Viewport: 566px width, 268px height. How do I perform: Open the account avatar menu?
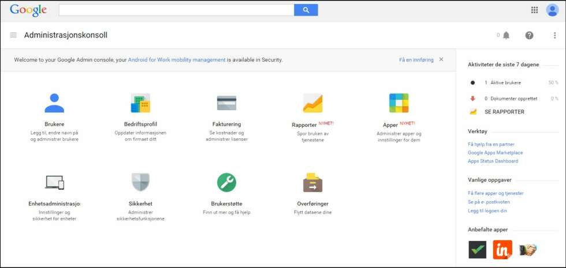[552, 10]
